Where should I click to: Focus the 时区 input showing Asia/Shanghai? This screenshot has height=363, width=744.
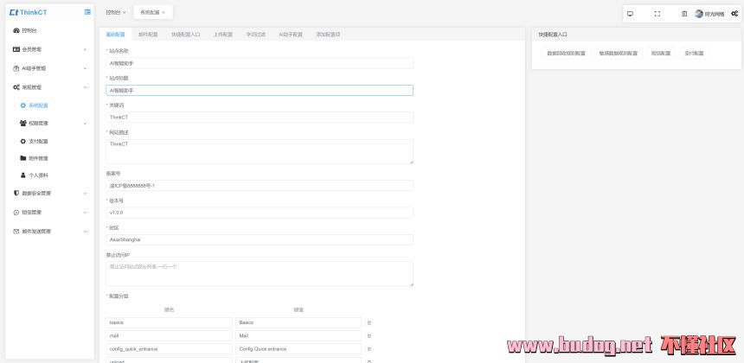click(x=260, y=239)
